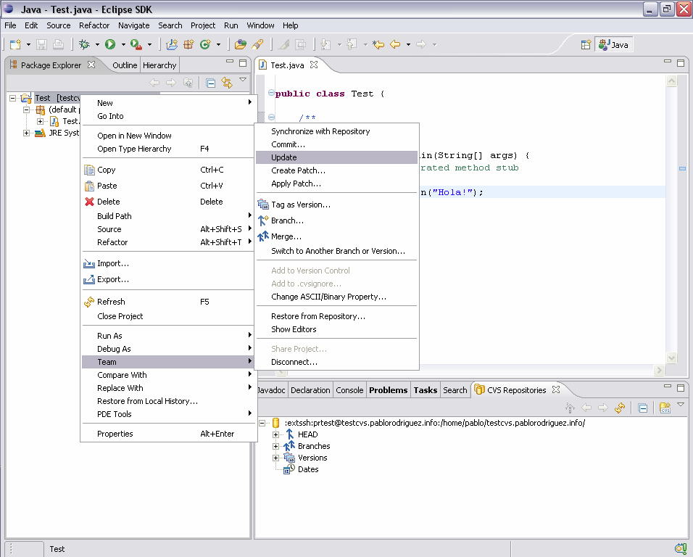Launch Debug with the bug toolbar icon
The height and width of the screenshot is (557, 693).
click(84, 44)
